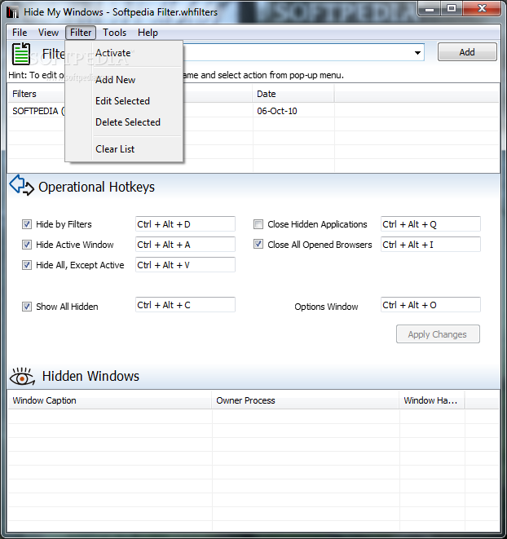Click the Hide by Filters hotkey field

(185, 224)
